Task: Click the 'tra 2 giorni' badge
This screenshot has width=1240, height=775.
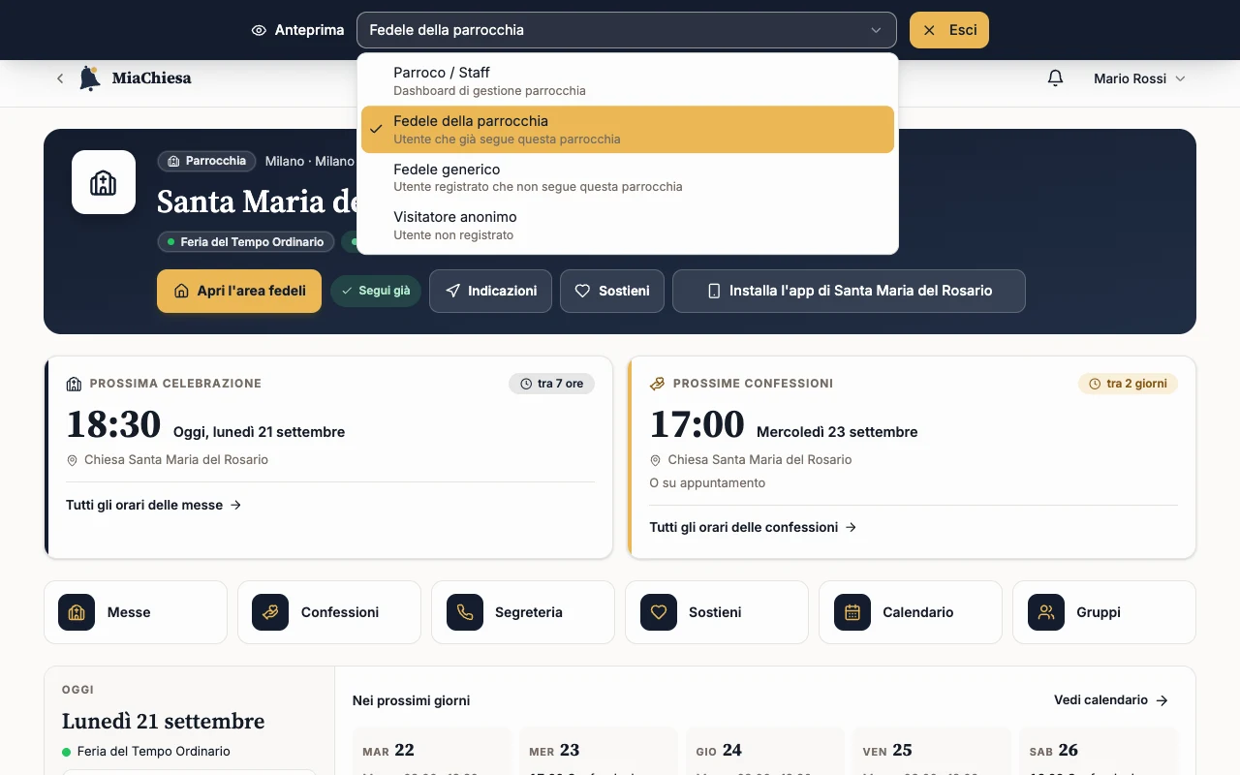Action: click(x=1128, y=384)
